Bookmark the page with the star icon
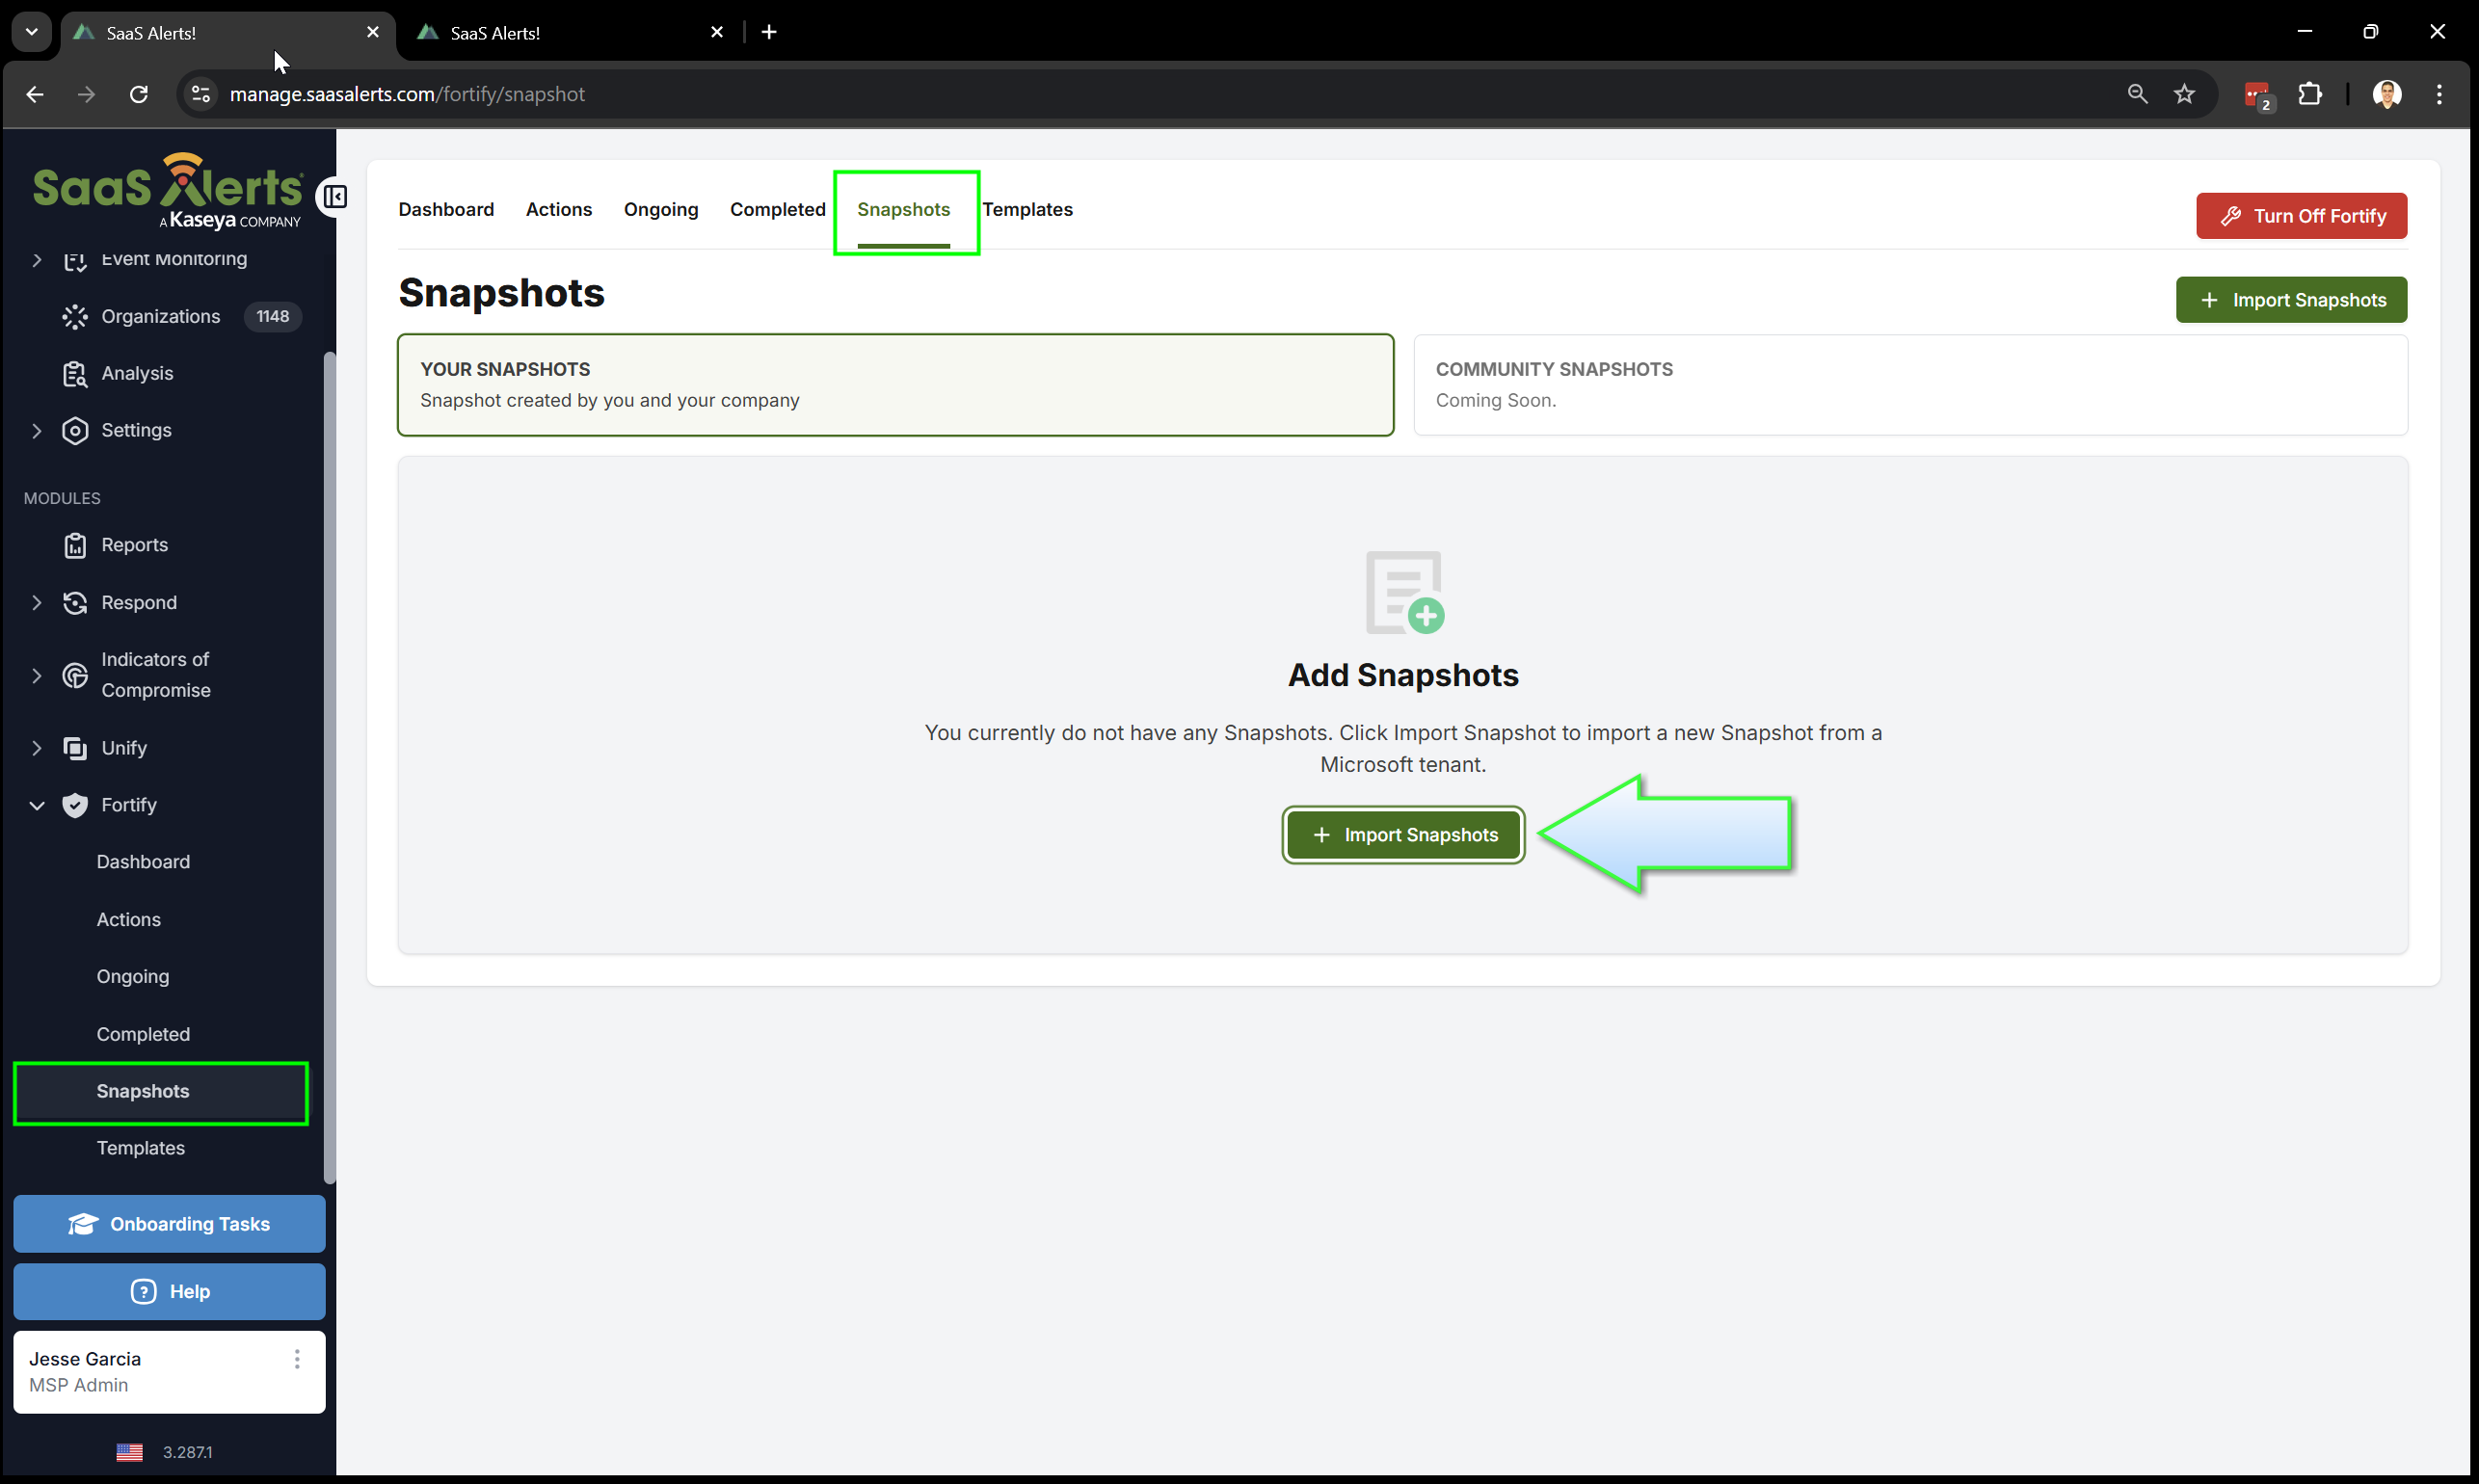This screenshot has height=1484, width=2479. coord(2184,94)
